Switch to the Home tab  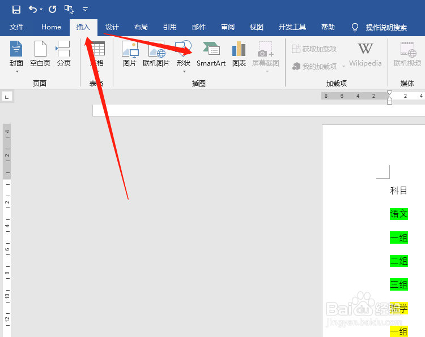[x=51, y=27]
